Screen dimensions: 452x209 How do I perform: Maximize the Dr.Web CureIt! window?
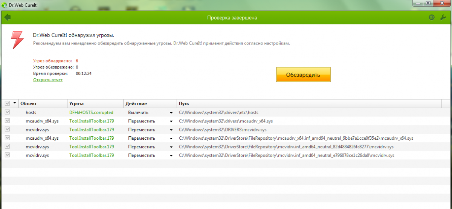click(x=428, y=3)
